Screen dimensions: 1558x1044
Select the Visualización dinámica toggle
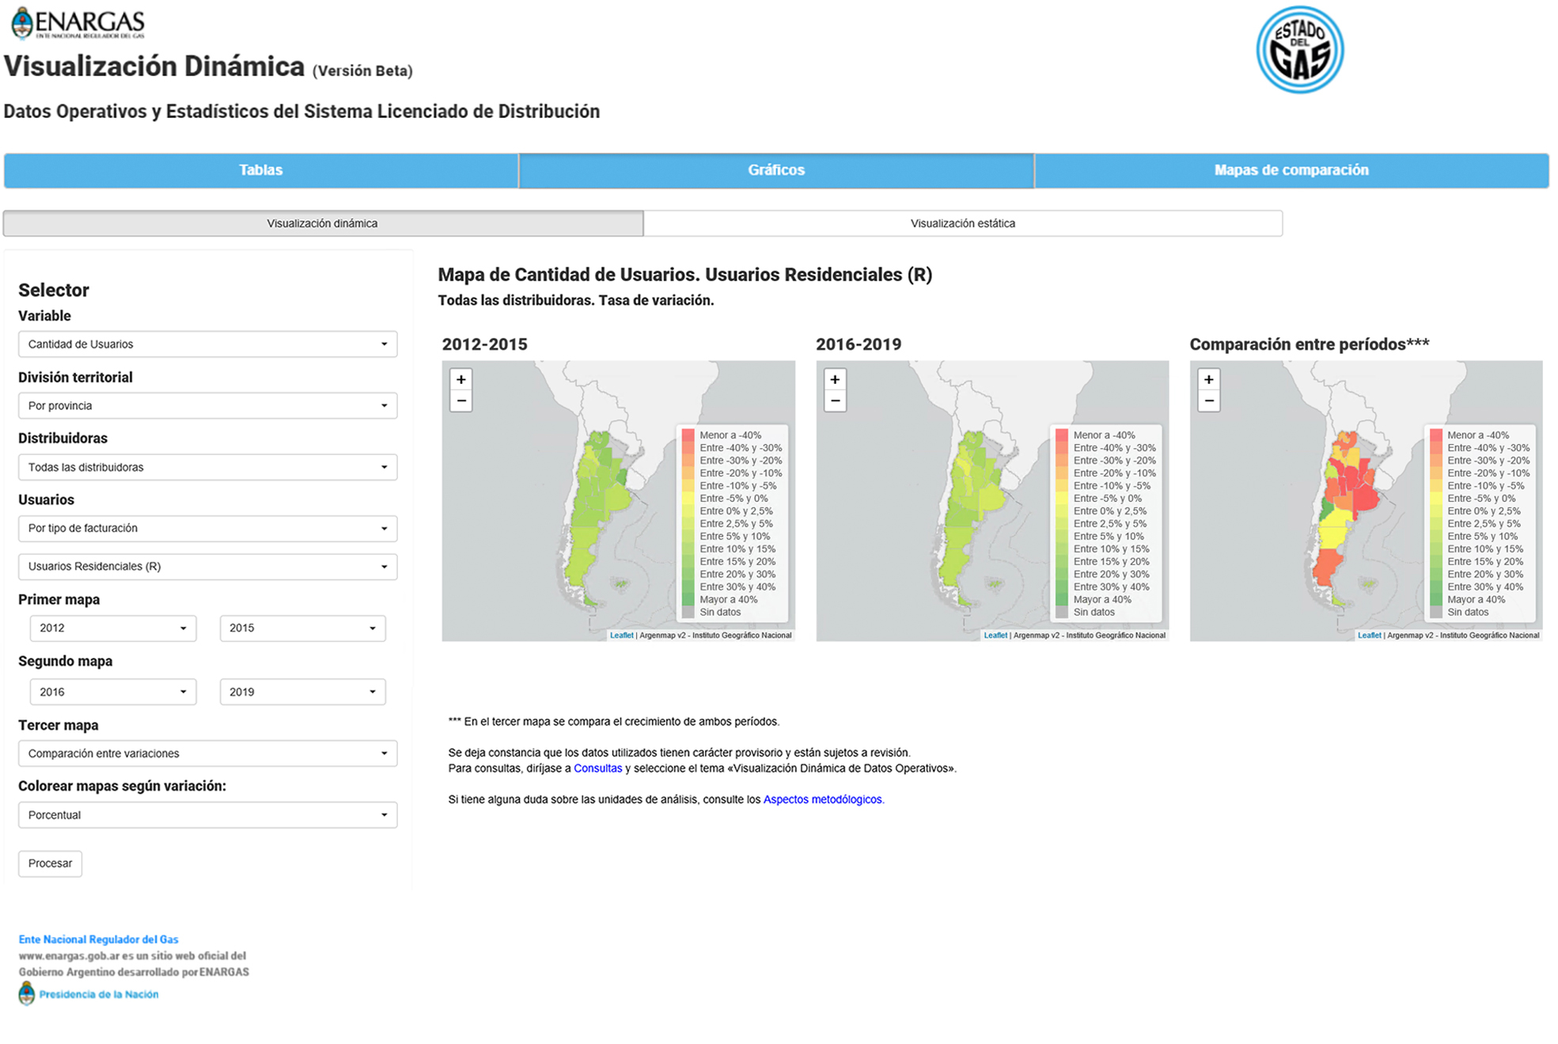pos(322,223)
